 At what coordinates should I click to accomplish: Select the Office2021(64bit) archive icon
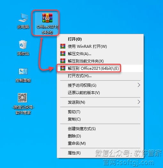coord(47,18)
